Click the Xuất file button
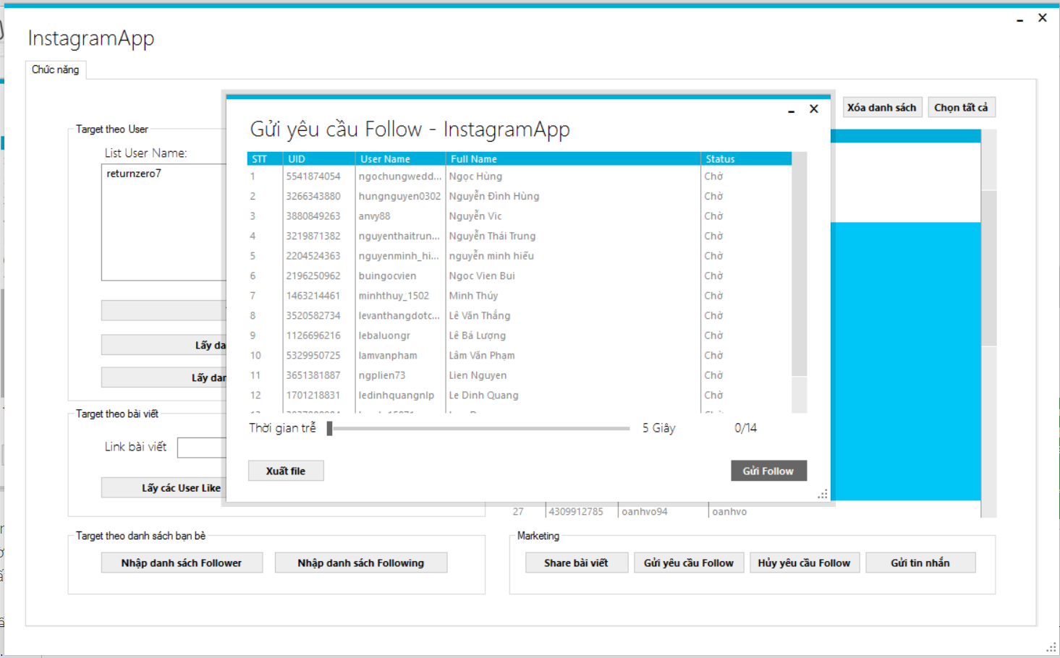The height and width of the screenshot is (658, 1060). pyautogui.click(x=286, y=471)
